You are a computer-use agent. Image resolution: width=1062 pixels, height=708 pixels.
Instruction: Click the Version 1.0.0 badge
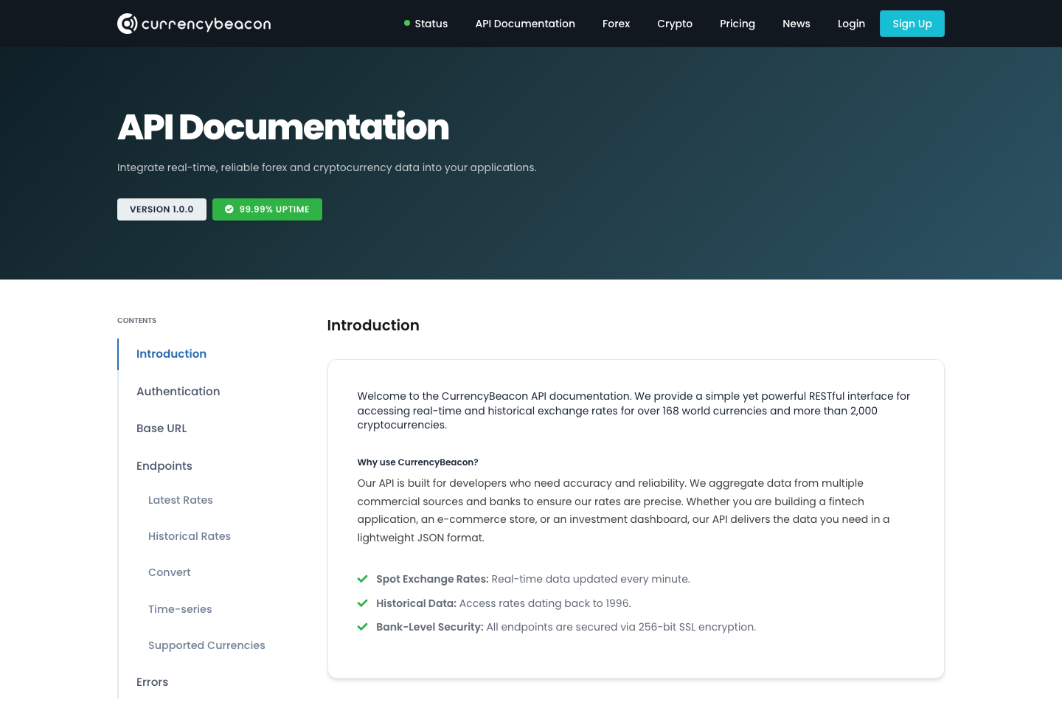(x=162, y=209)
